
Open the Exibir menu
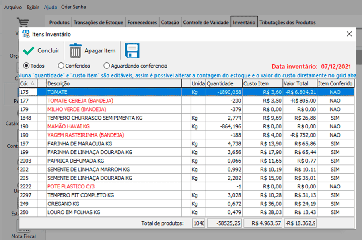(x=33, y=7)
